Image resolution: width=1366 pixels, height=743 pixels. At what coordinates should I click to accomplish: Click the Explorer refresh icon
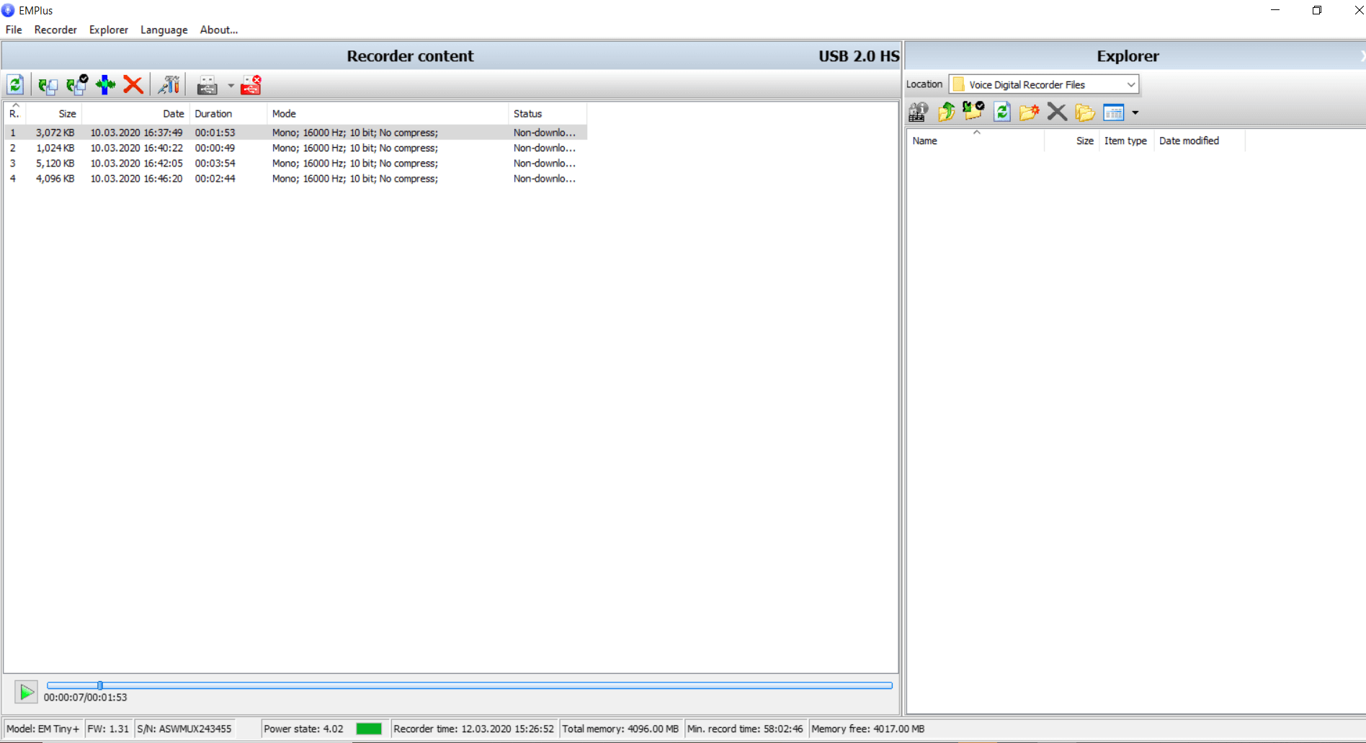(1001, 112)
